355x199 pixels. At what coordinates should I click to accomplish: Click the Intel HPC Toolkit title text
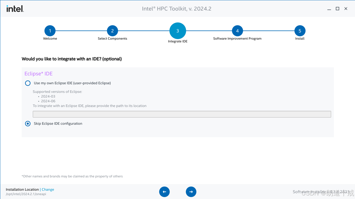tap(177, 9)
